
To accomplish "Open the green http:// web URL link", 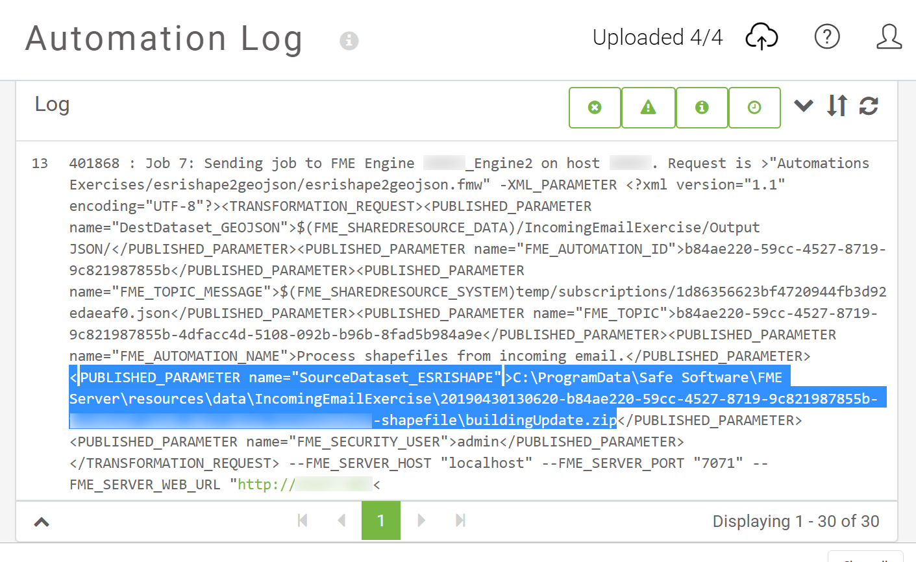I will [x=304, y=484].
